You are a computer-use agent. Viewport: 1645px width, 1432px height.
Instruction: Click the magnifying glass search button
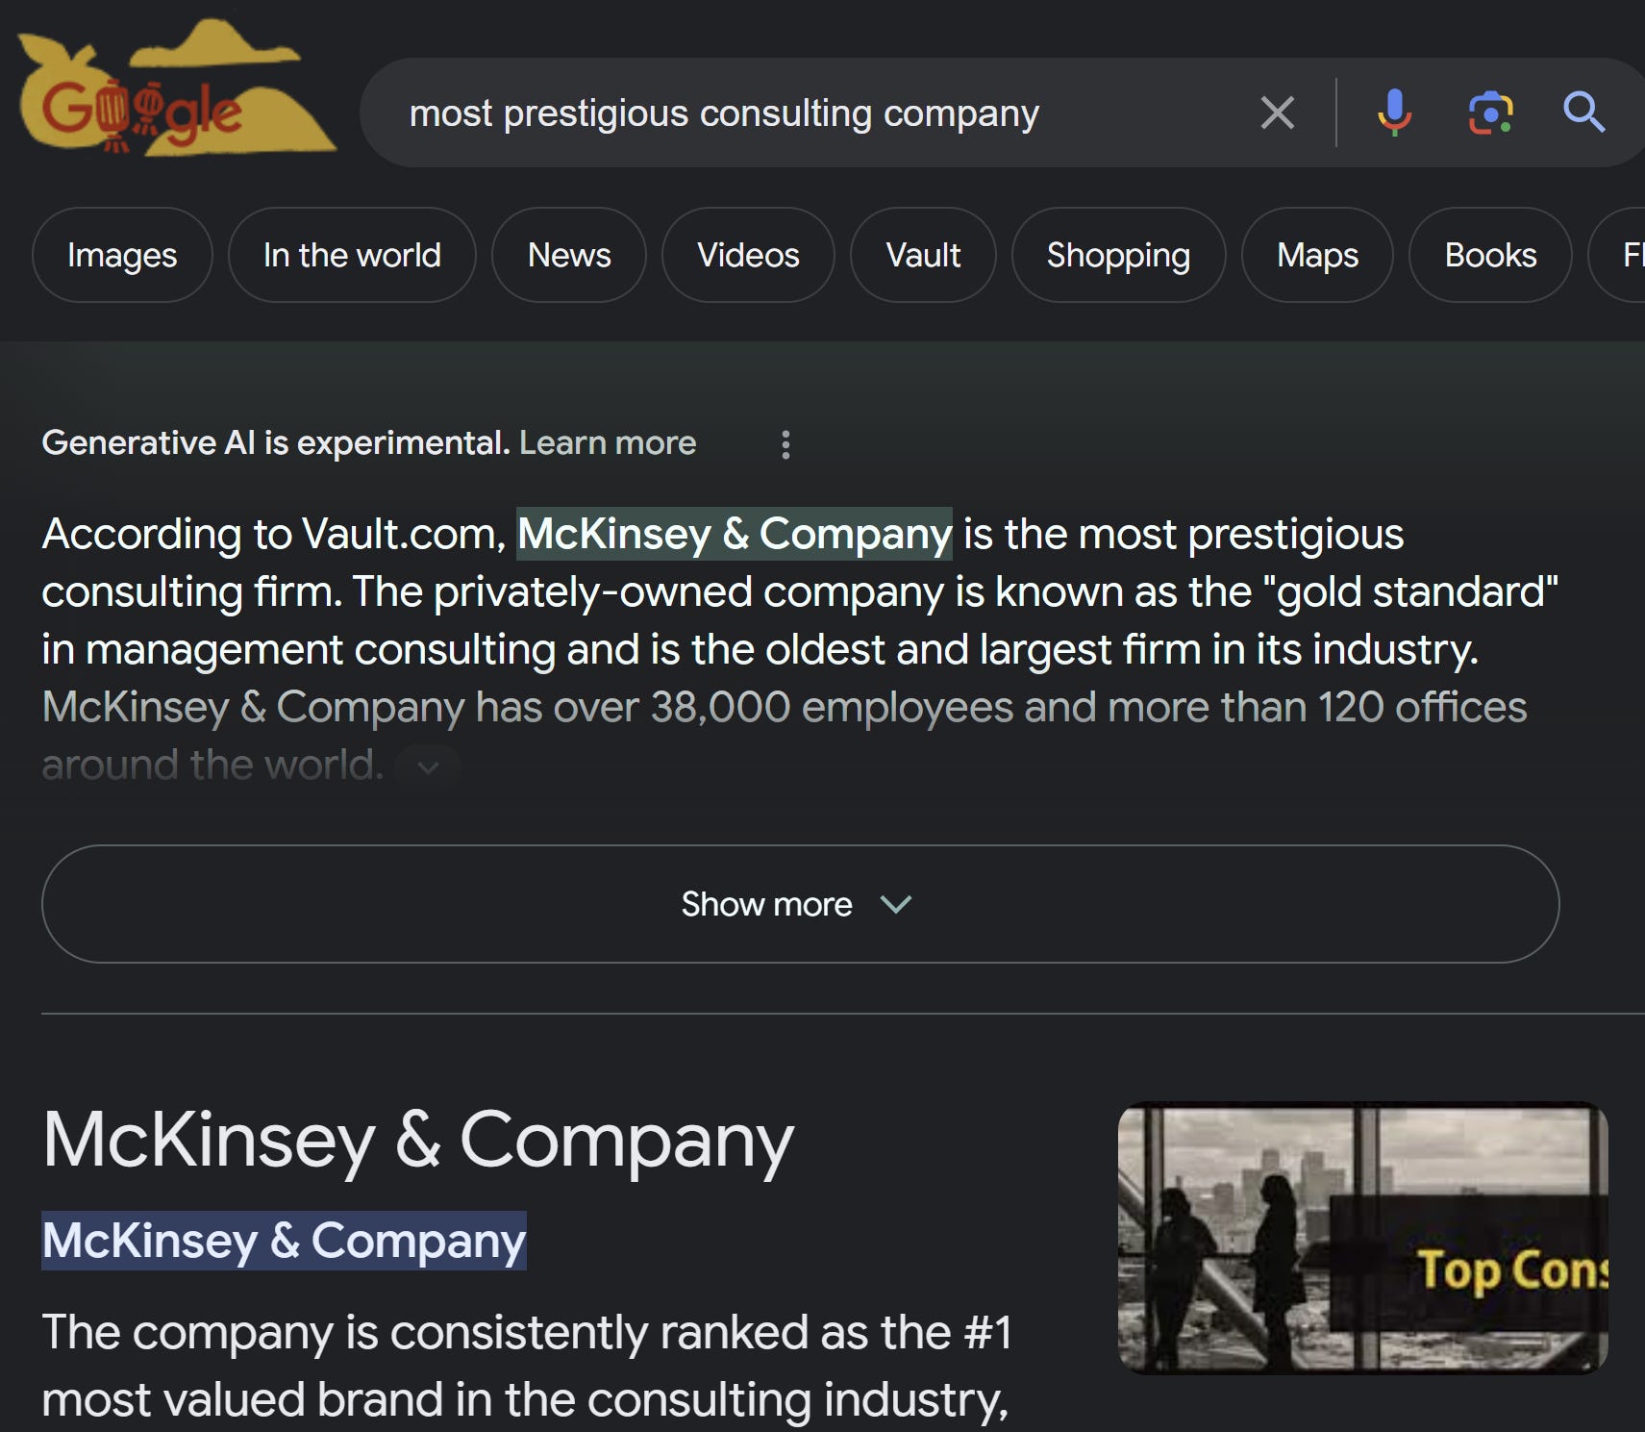[1583, 113]
